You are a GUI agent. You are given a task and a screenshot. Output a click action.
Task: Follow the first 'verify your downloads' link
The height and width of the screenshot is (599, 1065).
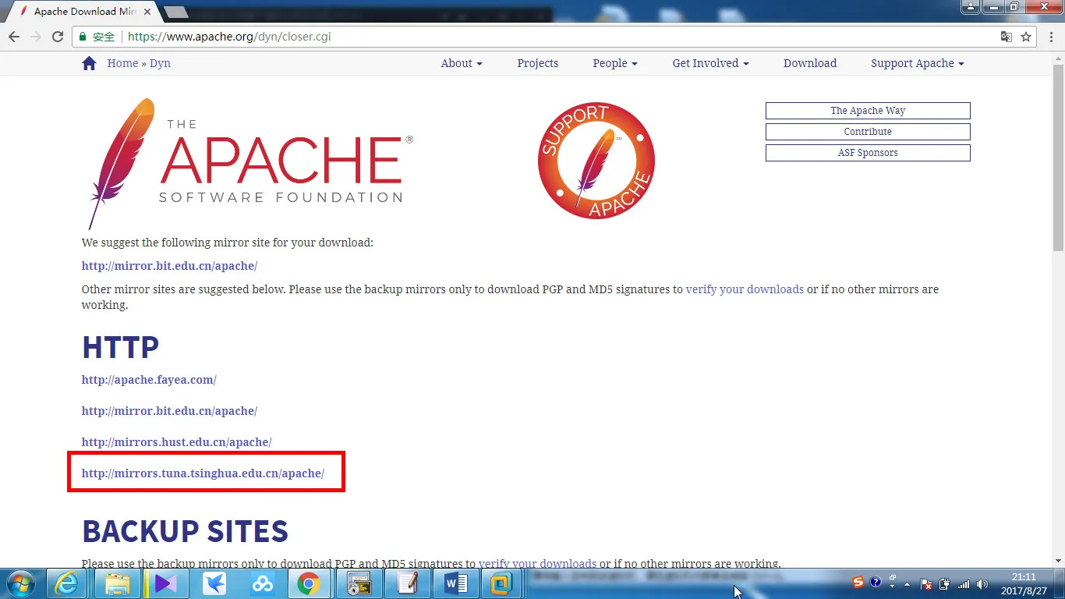(745, 289)
